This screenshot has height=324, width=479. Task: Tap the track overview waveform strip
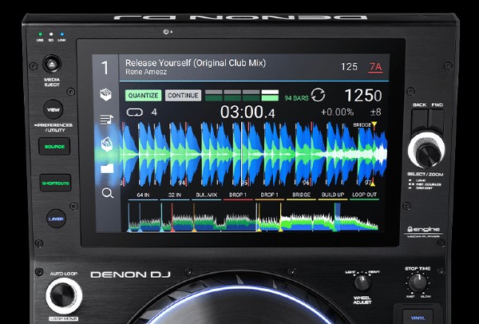[253, 217]
